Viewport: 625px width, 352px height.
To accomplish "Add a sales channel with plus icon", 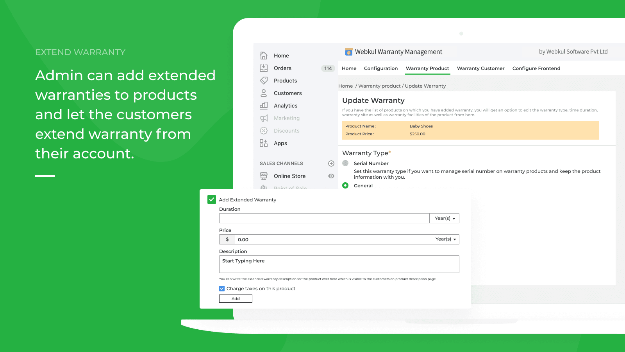I will pos(331,163).
